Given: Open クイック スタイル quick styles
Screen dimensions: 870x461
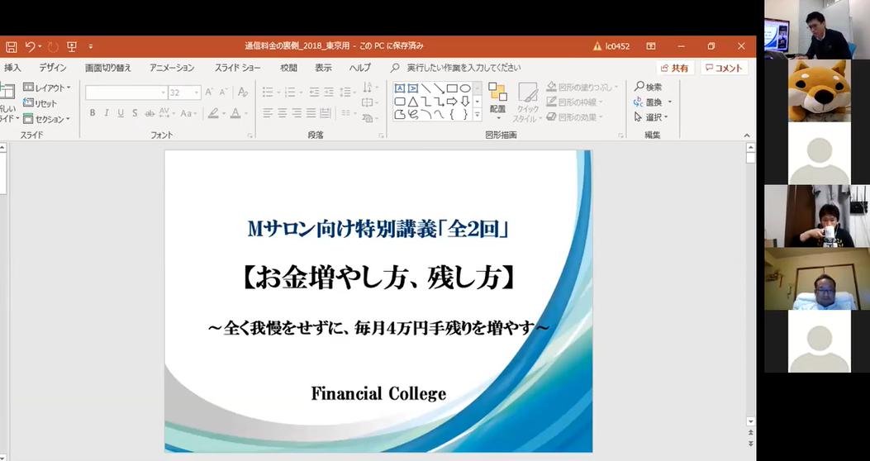Looking at the screenshot, I should (x=526, y=102).
